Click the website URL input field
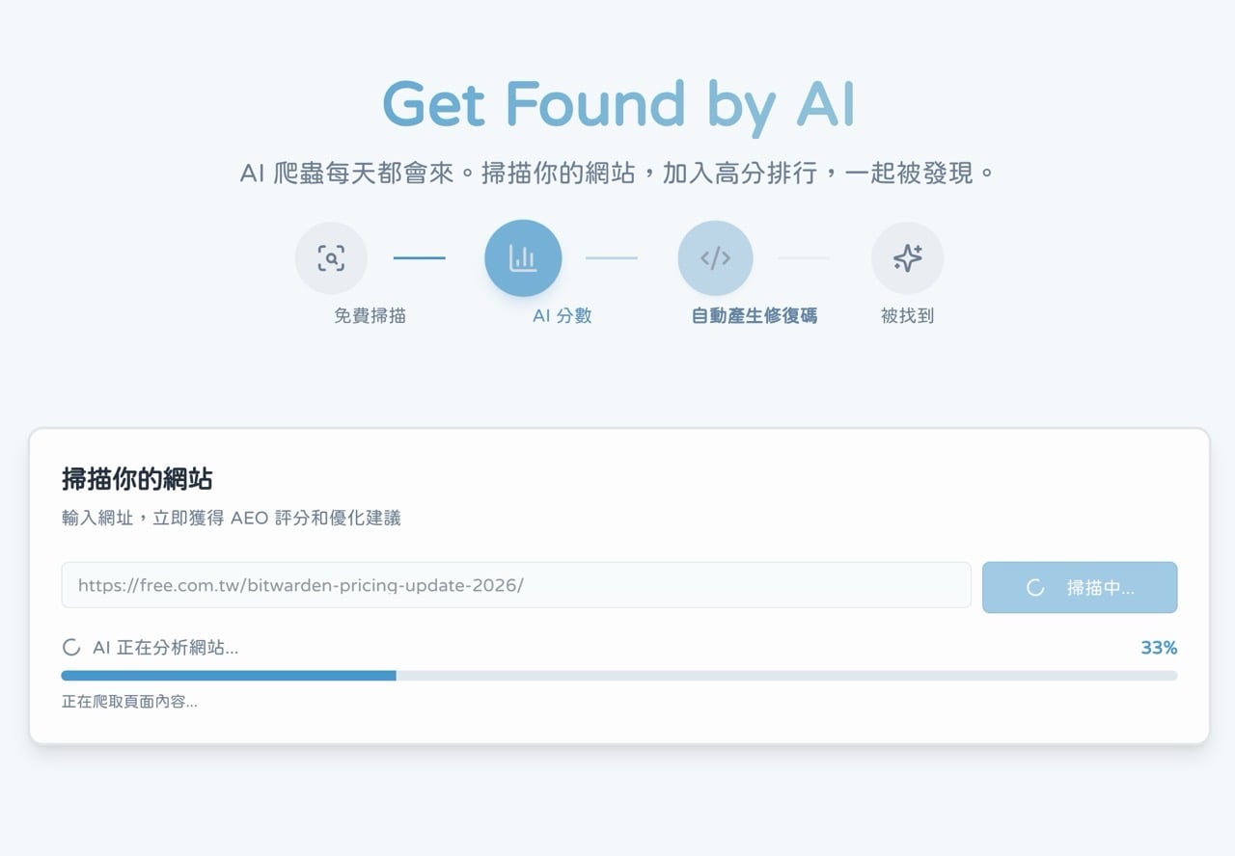Image resolution: width=1235 pixels, height=856 pixels. pos(516,585)
